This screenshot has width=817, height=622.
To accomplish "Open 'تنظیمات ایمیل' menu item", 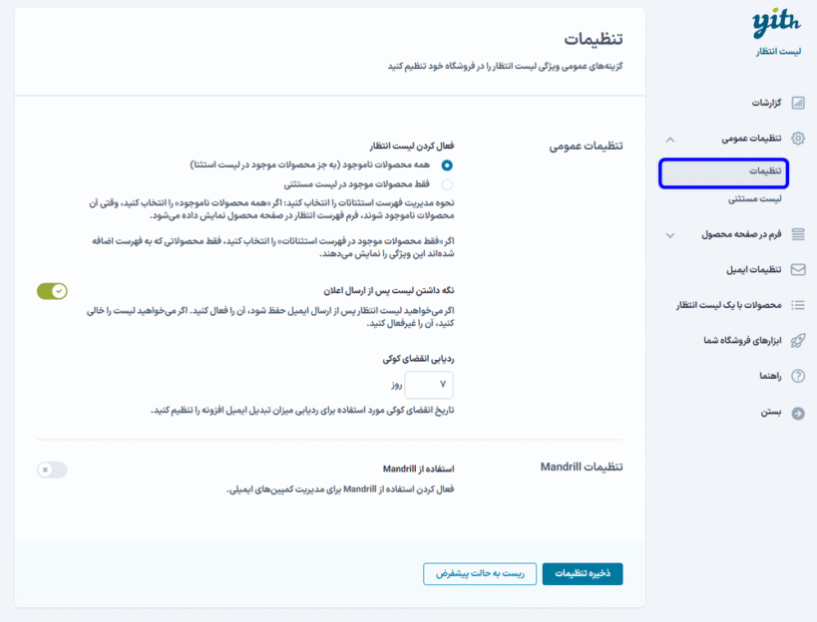I will pyautogui.click(x=753, y=269).
